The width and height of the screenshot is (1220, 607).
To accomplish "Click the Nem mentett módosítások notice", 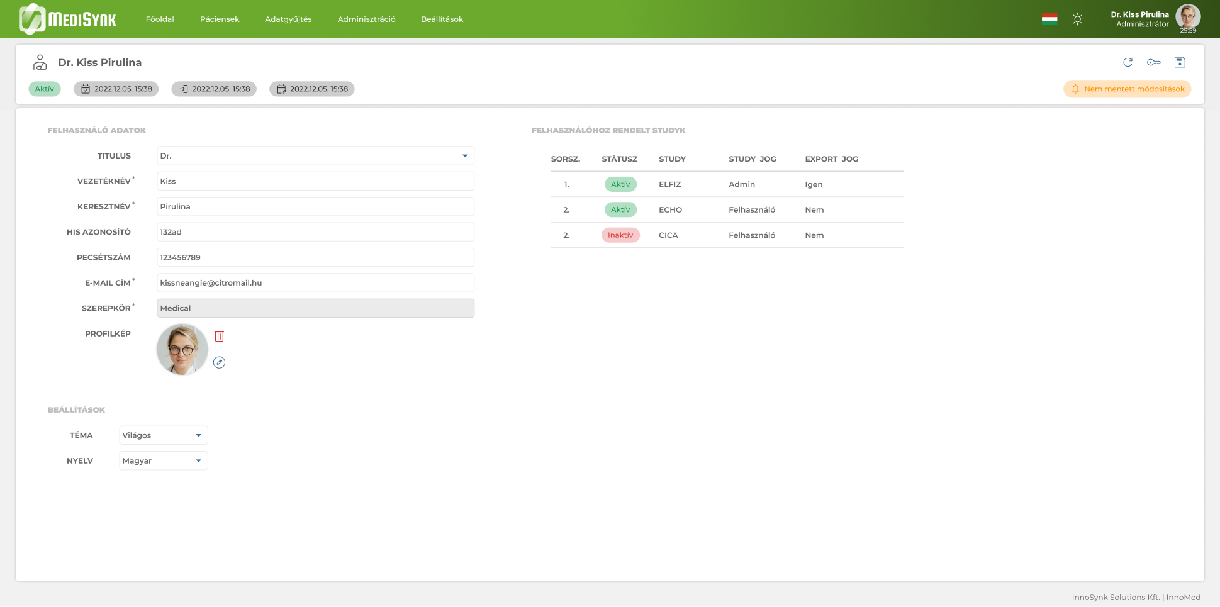I will coord(1128,89).
